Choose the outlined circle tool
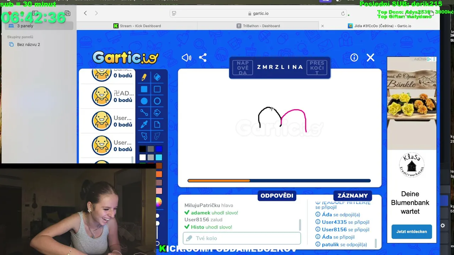This screenshot has width=454, height=255. tap(157, 101)
